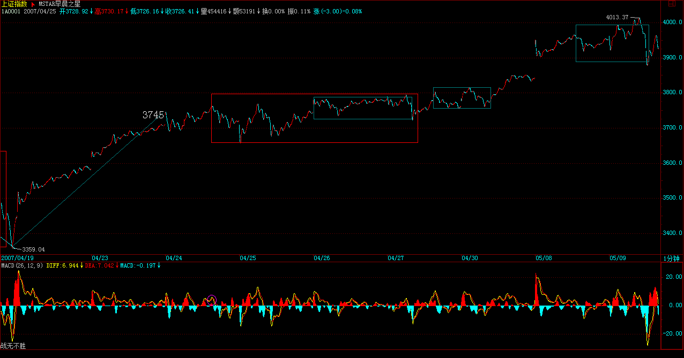The height and width of the screenshot is (358, 684).
Task: Click the down arrow after the 开 opening price
Action: (x=91, y=11)
